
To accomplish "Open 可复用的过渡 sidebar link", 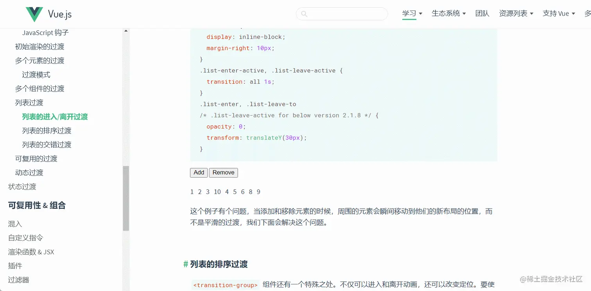I will [x=36, y=159].
